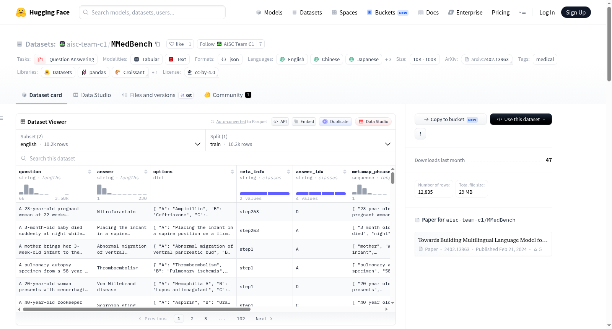Viewport: 612px width, 329px height.
Task: Go to page 3 of the table
Action: click(205, 319)
